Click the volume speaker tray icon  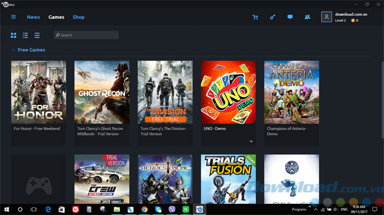tap(336, 209)
